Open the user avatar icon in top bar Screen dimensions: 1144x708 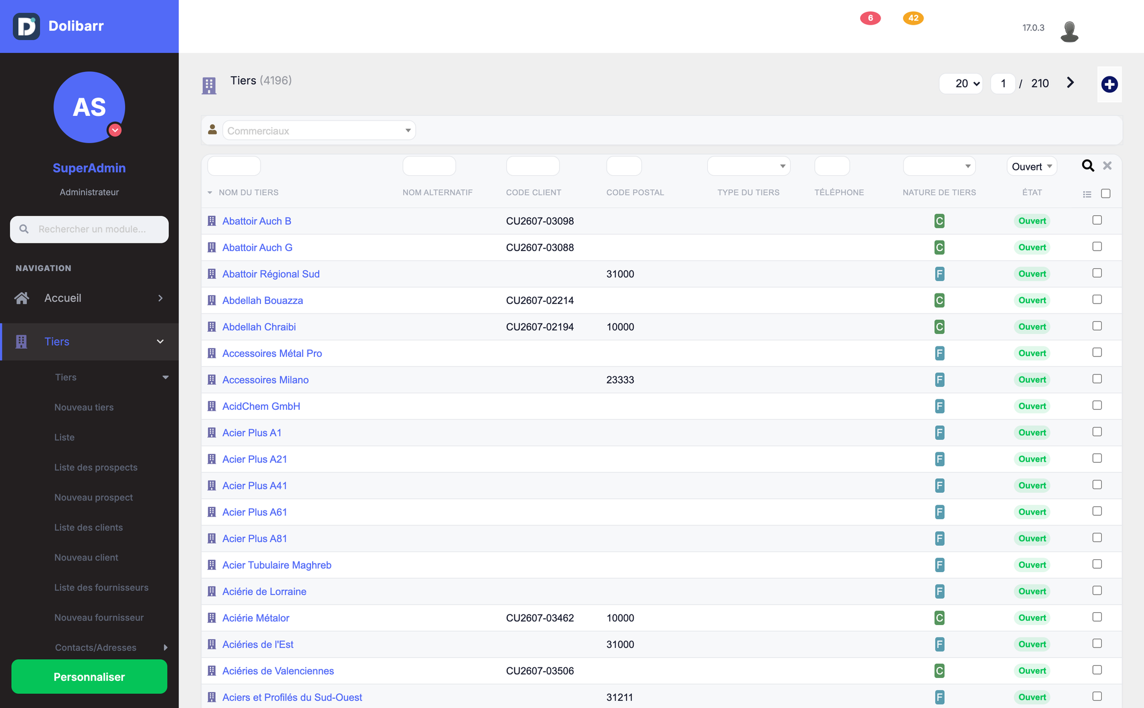(x=1069, y=31)
